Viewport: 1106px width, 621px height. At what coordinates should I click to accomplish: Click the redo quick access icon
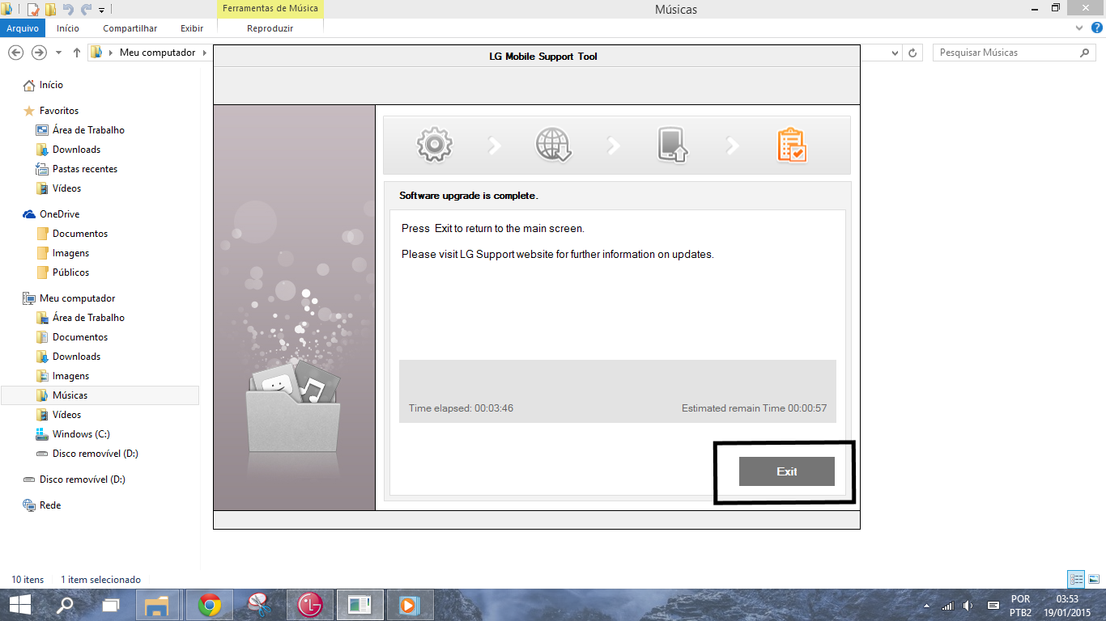click(x=86, y=10)
